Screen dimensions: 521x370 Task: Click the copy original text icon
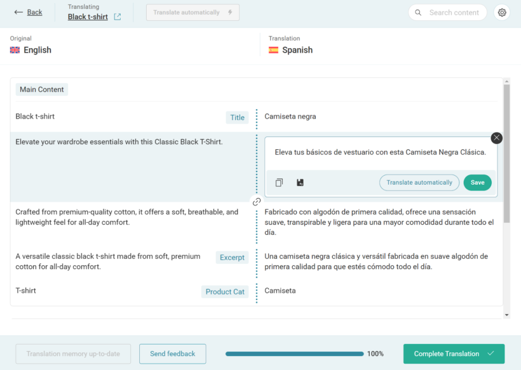(x=279, y=183)
